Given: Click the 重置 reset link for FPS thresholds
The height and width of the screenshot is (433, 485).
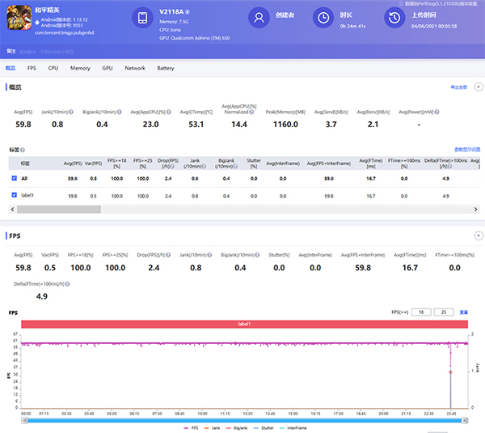Looking at the screenshot, I should 464,311.
